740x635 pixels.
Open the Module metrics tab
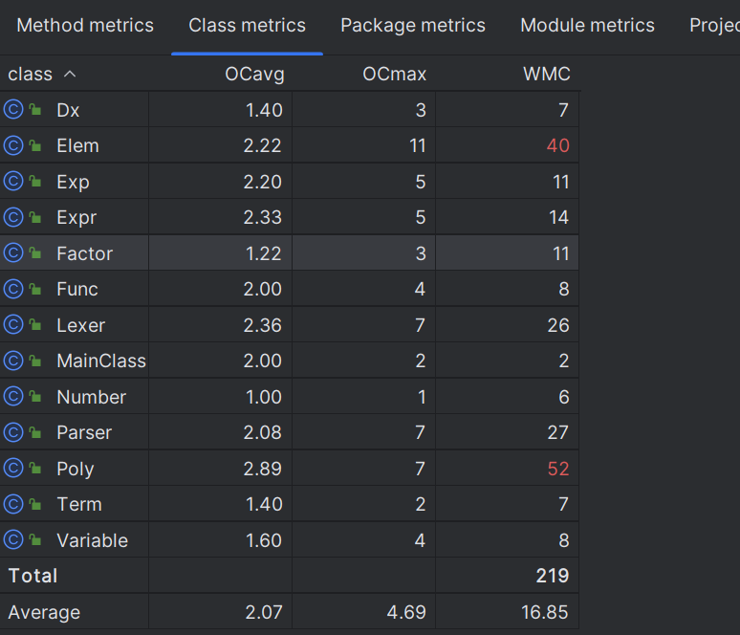tap(587, 26)
